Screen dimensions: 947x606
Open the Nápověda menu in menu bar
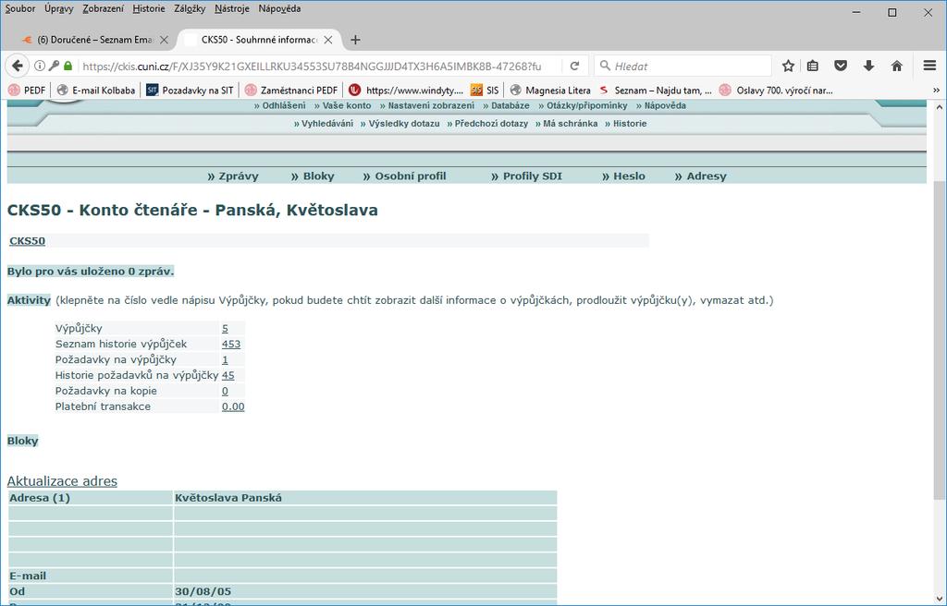click(x=279, y=8)
